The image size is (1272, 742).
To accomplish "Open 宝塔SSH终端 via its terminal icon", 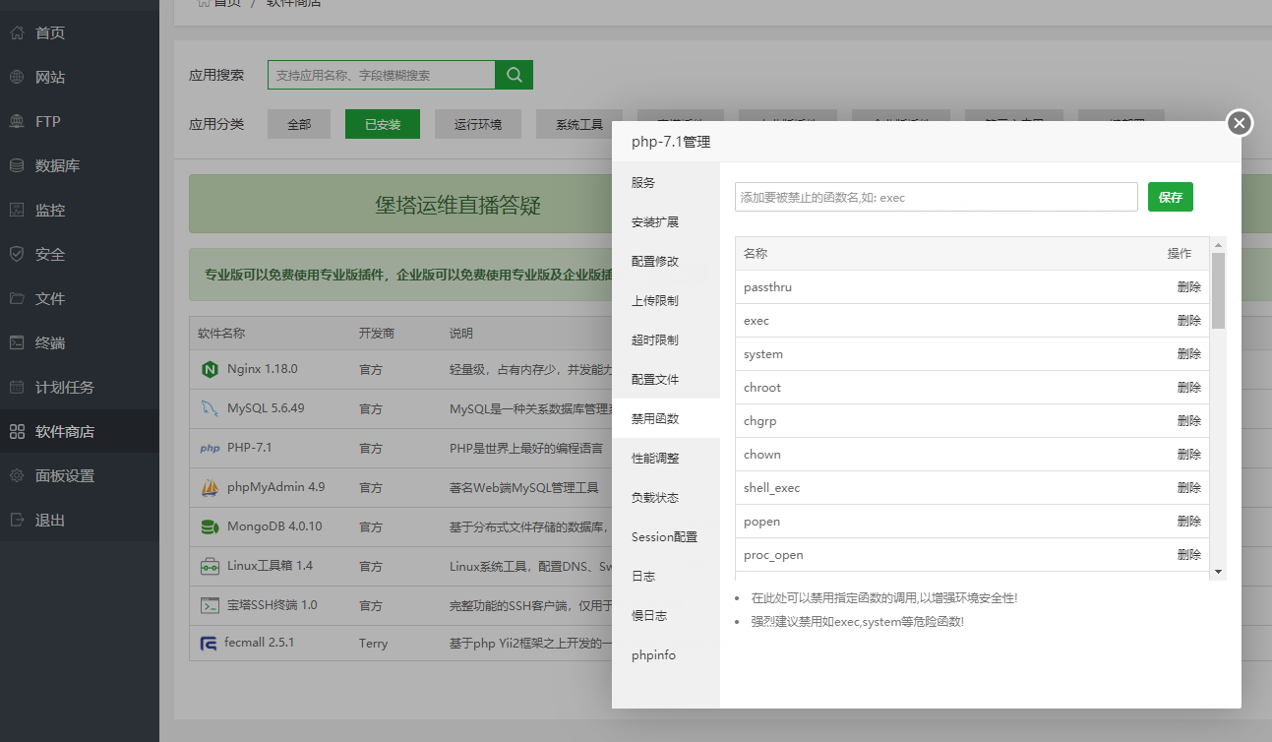I will click(x=208, y=604).
